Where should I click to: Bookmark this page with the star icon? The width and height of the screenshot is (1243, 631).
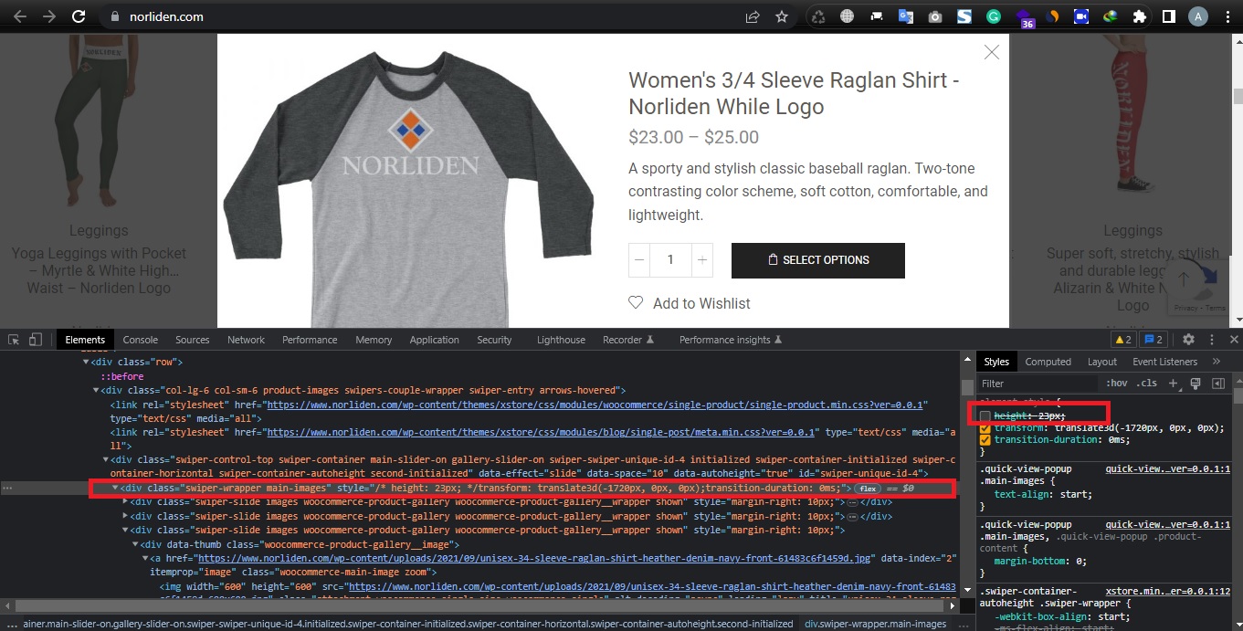tap(782, 16)
